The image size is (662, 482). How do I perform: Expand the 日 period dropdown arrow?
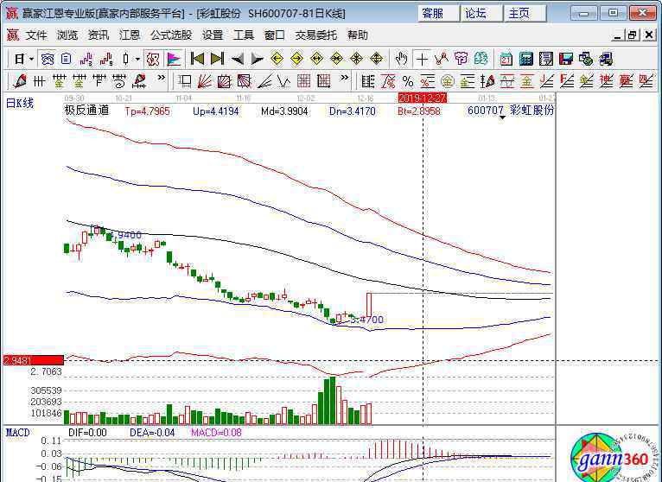coord(31,59)
